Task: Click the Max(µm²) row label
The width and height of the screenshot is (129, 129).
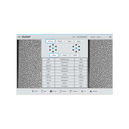Action: [x=64, y=77]
